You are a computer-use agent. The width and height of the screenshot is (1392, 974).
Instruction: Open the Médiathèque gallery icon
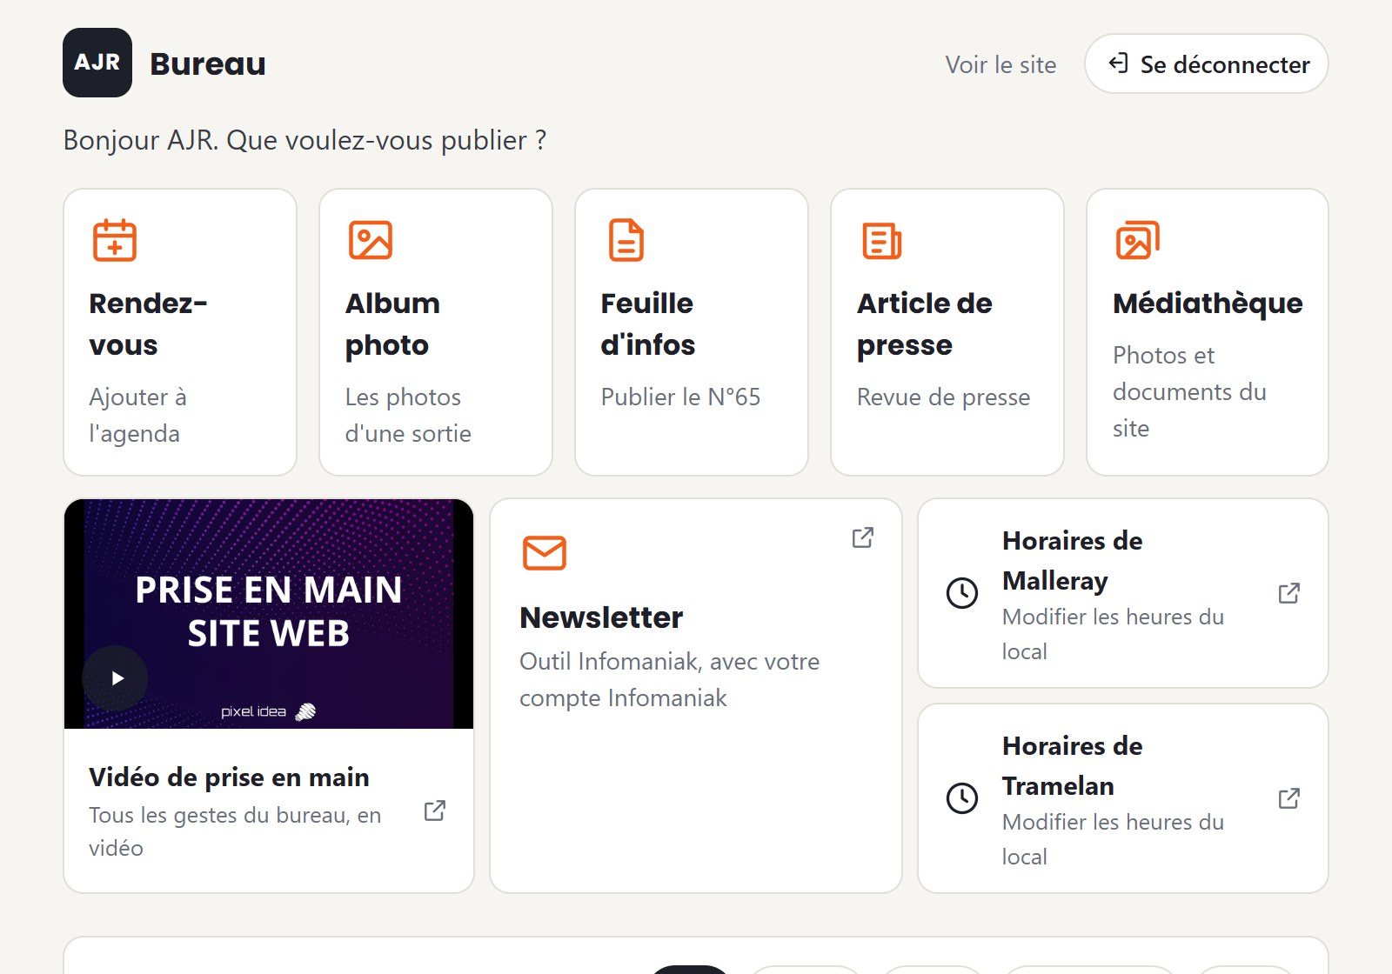coord(1138,240)
